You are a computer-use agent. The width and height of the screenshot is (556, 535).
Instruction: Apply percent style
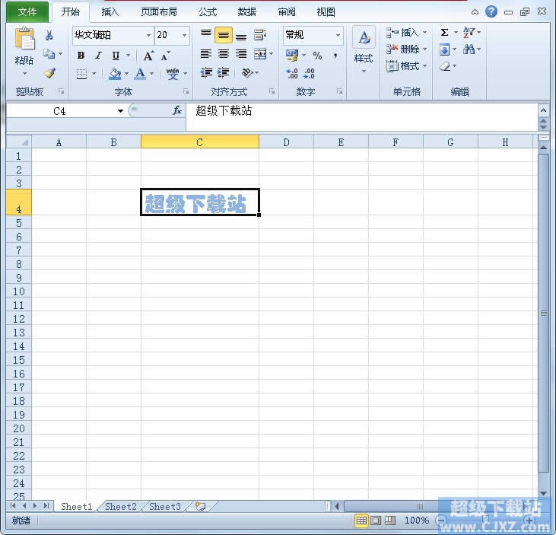(x=317, y=56)
